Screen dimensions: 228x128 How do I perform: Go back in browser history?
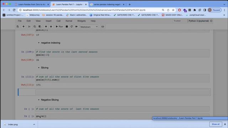point(4,10)
